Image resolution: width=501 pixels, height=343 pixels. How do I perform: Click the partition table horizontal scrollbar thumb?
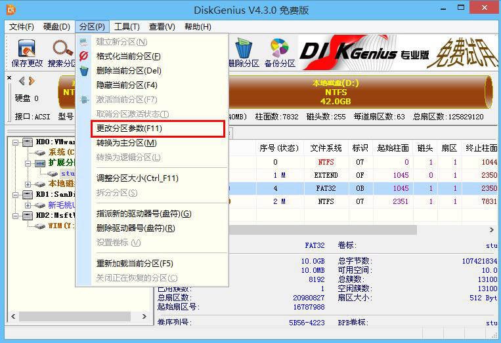322,230
